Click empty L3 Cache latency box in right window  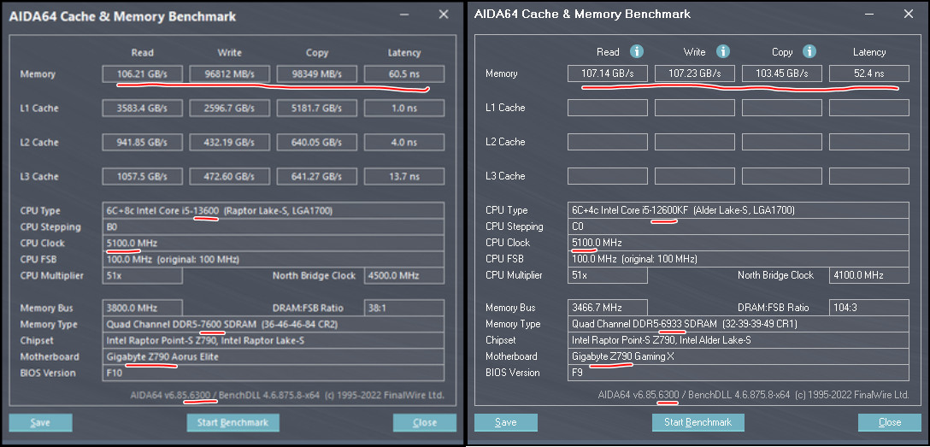869,176
